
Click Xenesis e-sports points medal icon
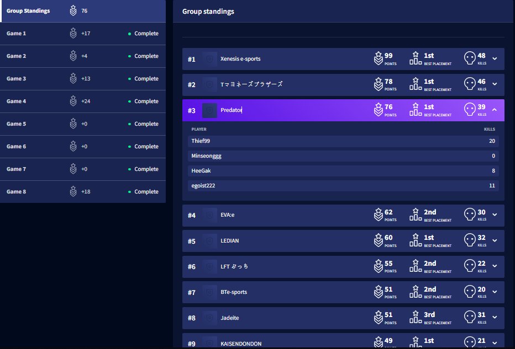379,58
